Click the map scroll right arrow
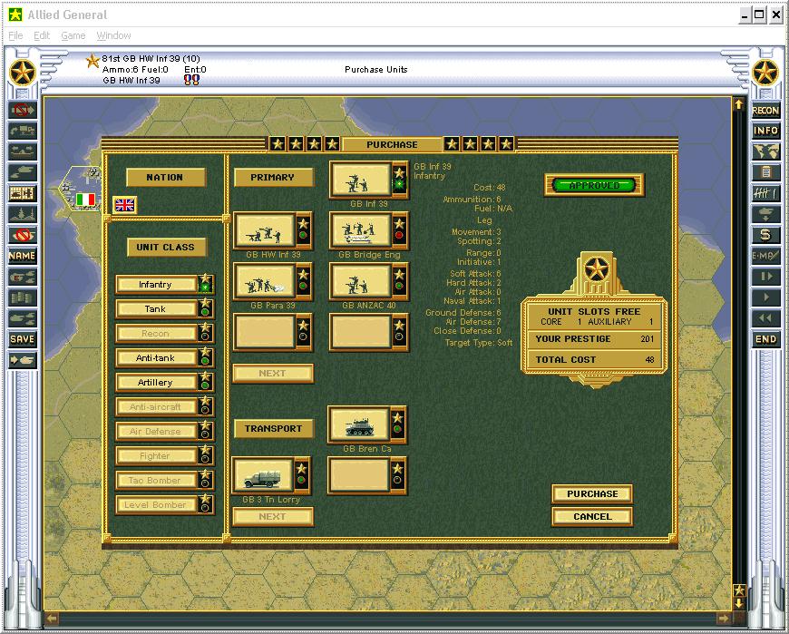 pyautogui.click(x=723, y=618)
